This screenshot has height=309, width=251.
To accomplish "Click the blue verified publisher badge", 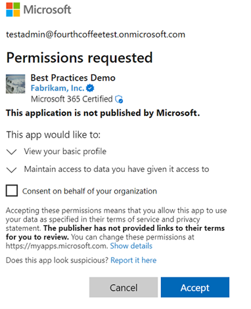I will [90, 88].
